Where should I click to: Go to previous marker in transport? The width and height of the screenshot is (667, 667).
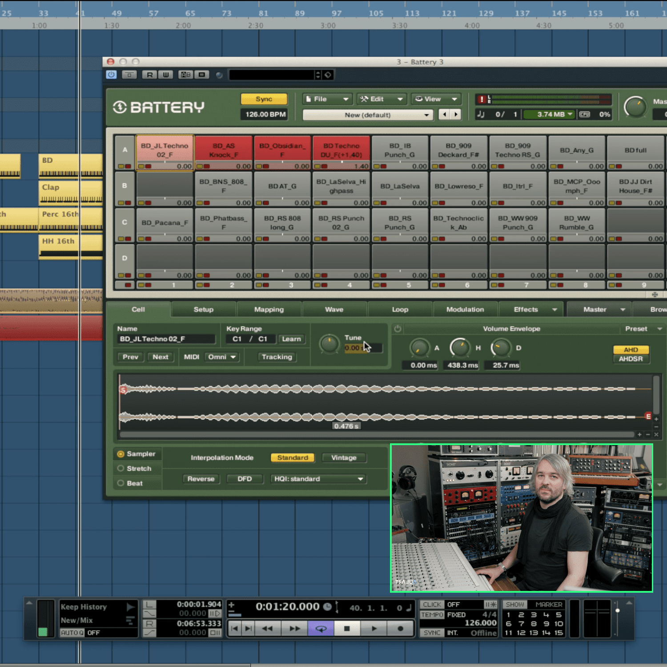click(235, 628)
